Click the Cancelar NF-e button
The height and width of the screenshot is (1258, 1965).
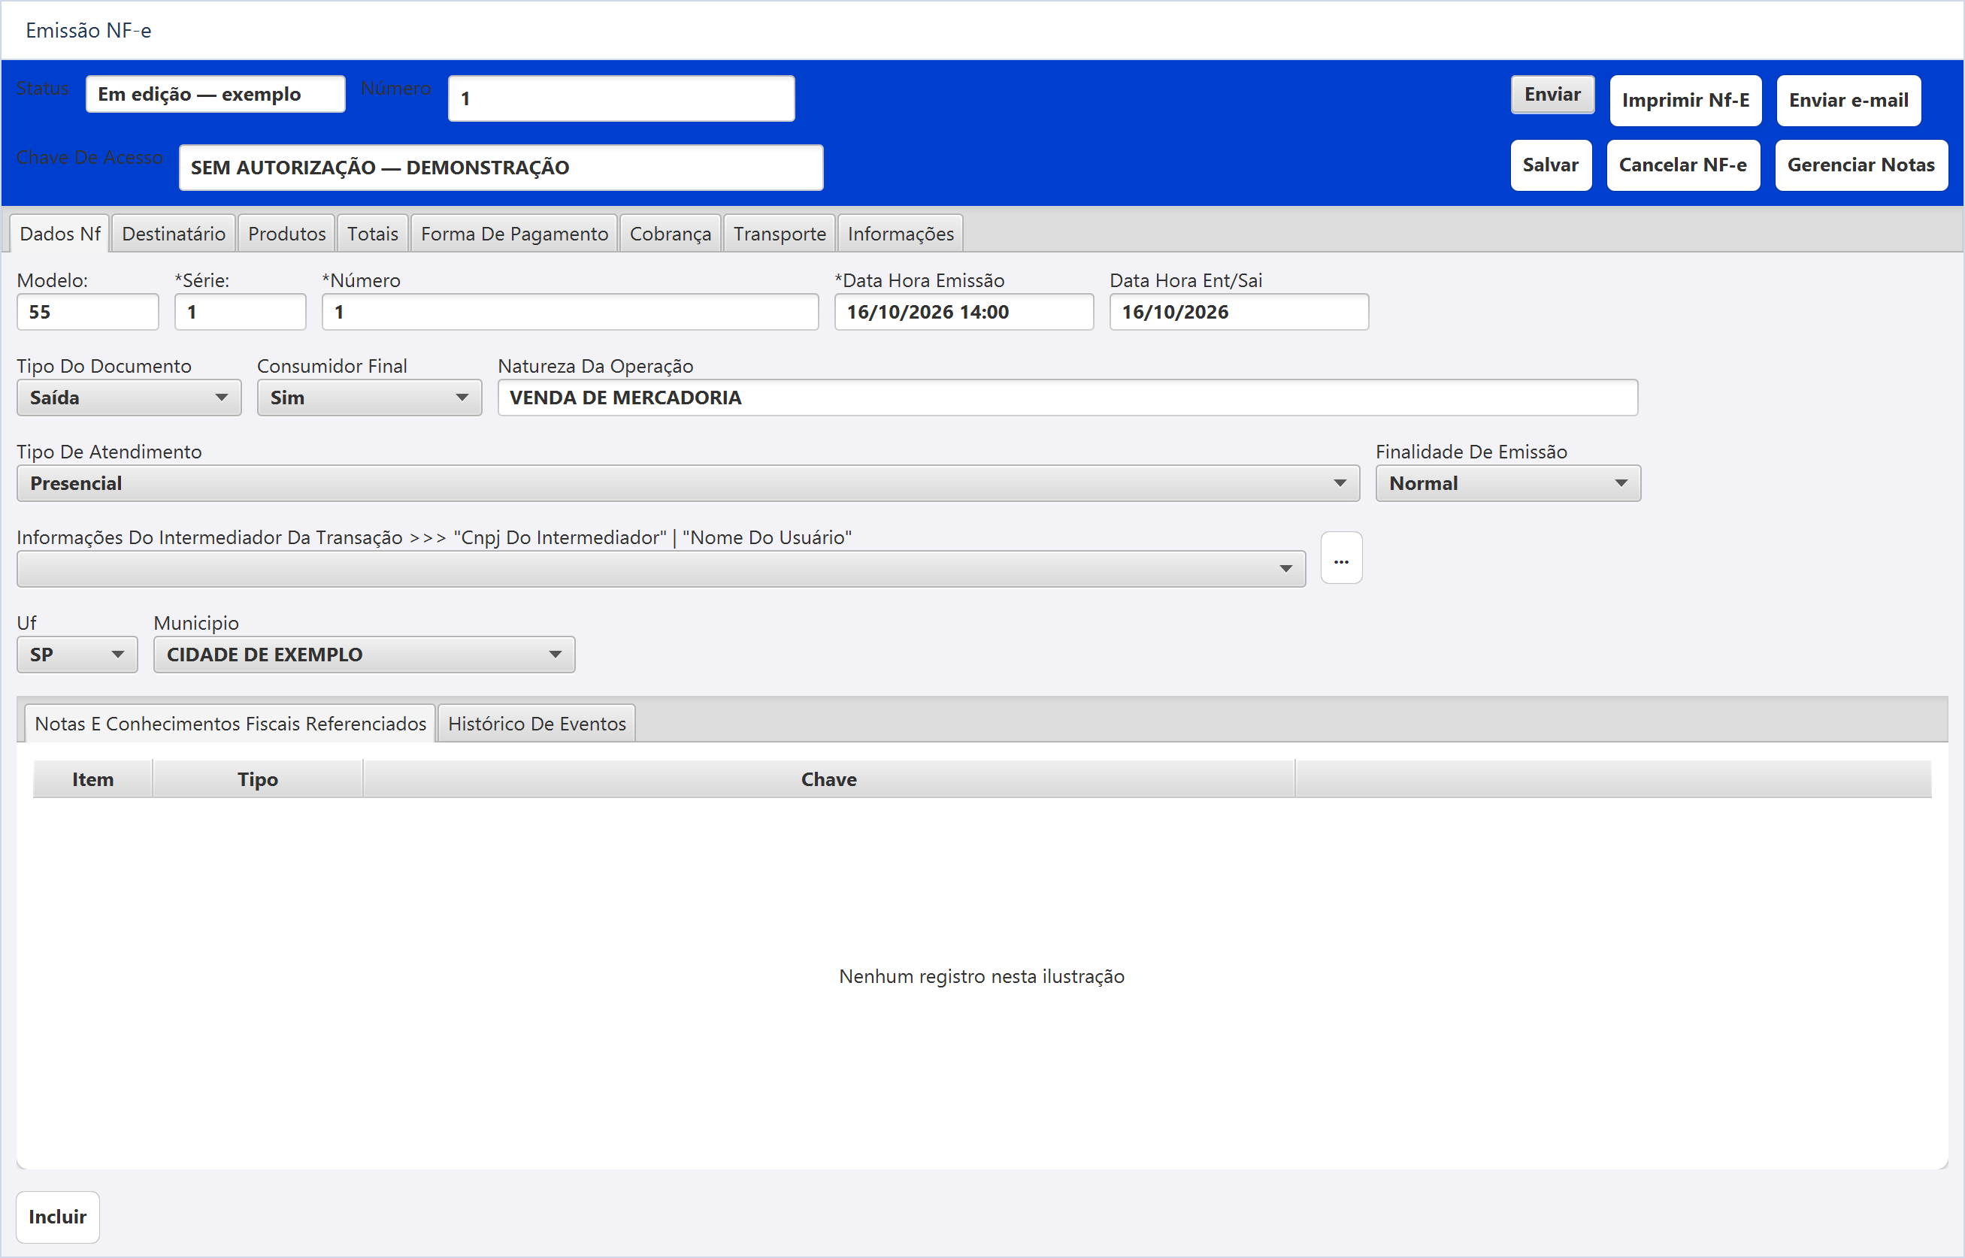click(x=1683, y=165)
